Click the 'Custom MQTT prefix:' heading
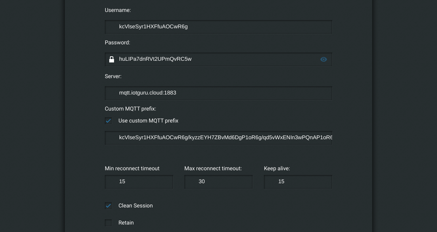437x232 pixels. pyautogui.click(x=130, y=109)
